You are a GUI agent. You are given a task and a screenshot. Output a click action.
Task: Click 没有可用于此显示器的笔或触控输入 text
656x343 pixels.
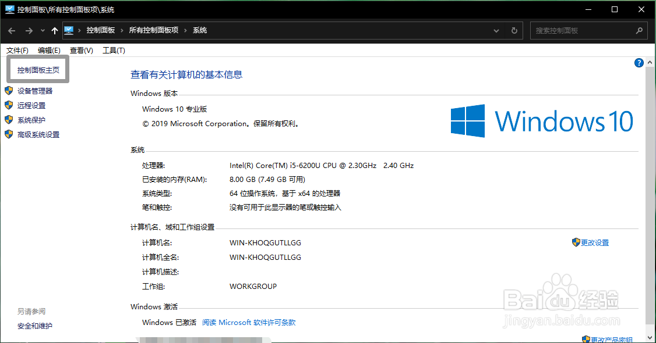tap(285, 207)
